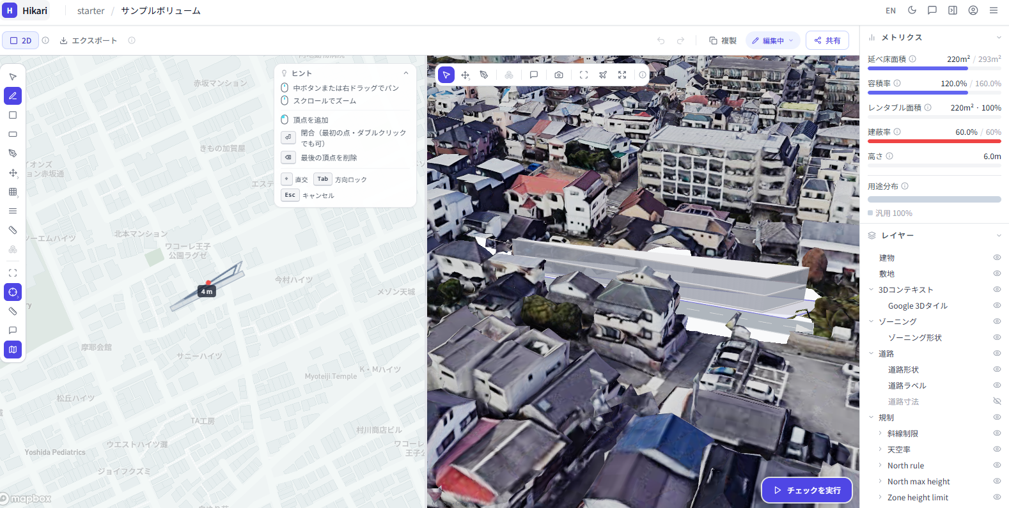Click the 共有 button
This screenshot has width=1009, height=508.
827,40
